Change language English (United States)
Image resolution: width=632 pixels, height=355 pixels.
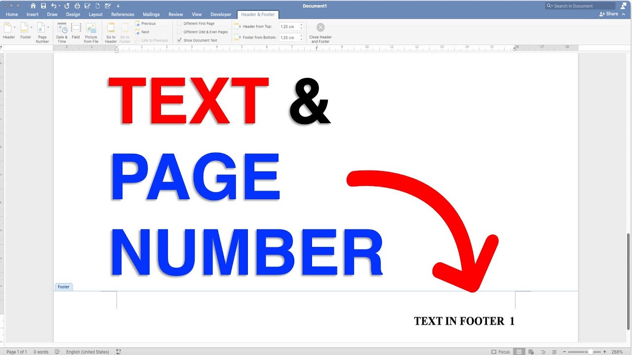tap(87, 352)
